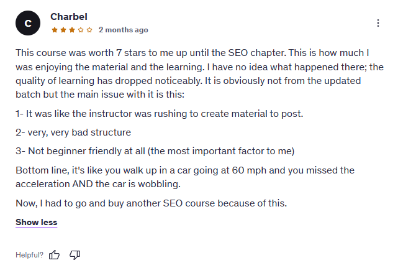Click the fourth empty rating star

(x=81, y=30)
